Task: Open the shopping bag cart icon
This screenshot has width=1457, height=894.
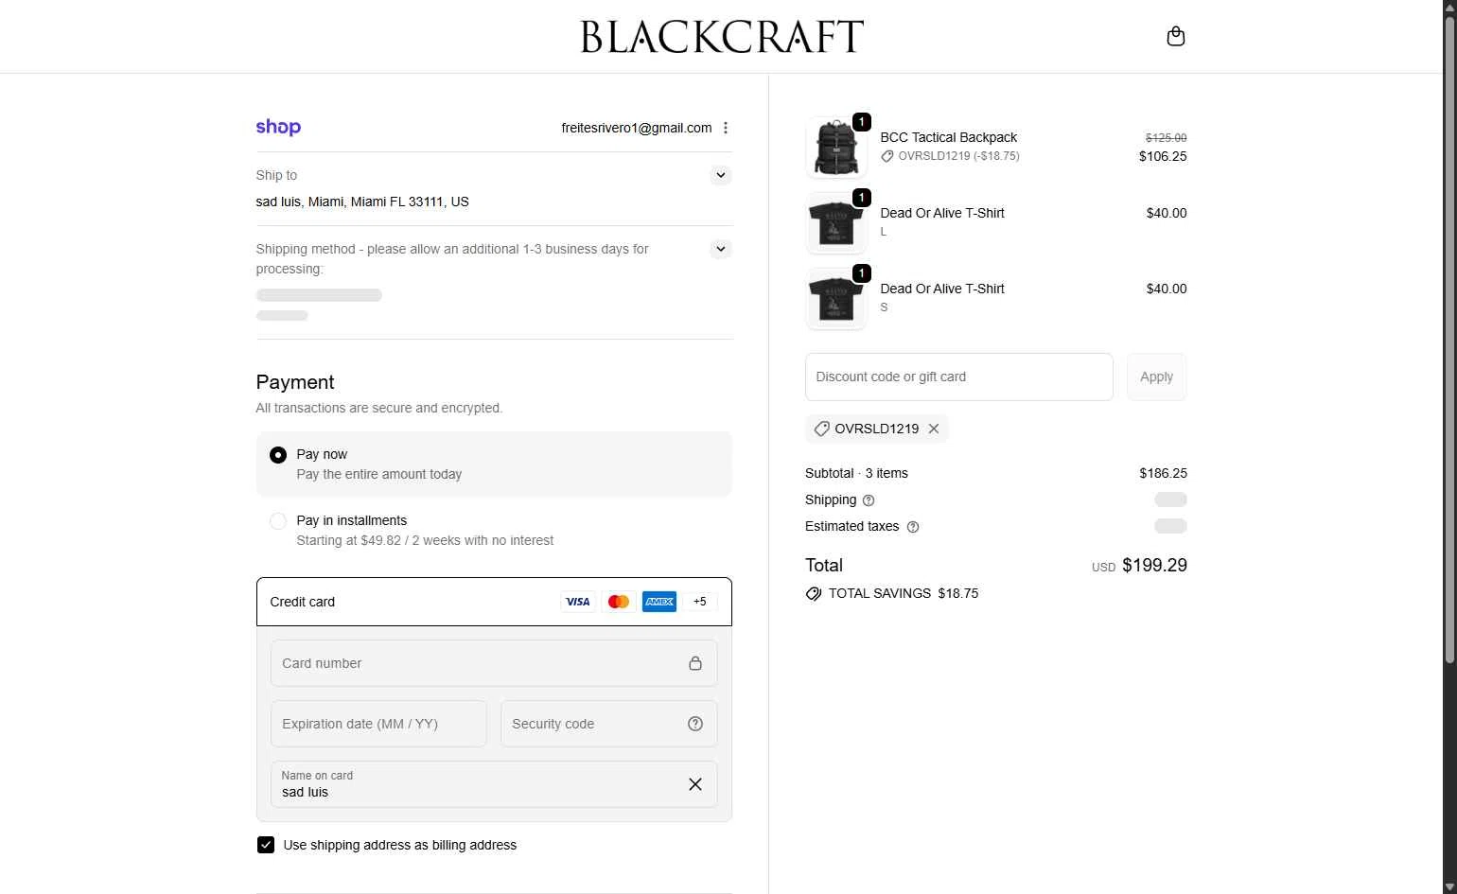Action: [x=1176, y=36]
